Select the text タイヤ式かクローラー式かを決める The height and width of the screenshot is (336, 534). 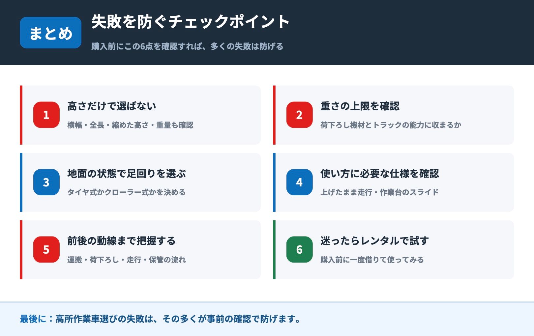coord(127,192)
